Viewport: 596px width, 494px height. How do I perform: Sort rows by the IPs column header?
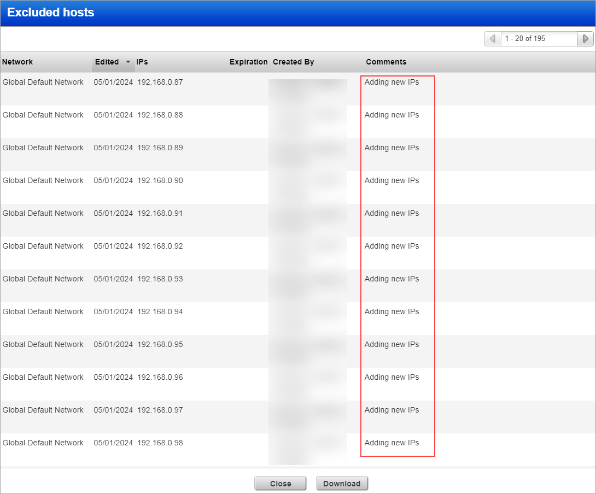click(x=142, y=62)
